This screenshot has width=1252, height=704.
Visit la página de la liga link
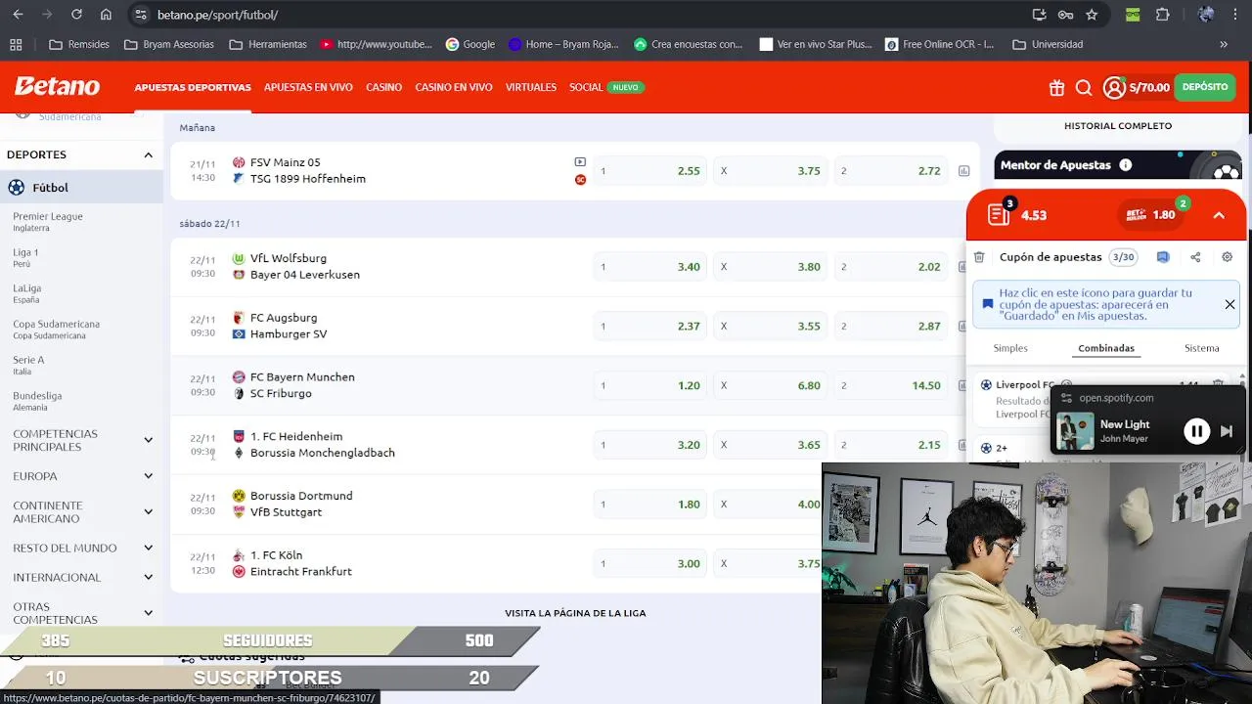575,613
